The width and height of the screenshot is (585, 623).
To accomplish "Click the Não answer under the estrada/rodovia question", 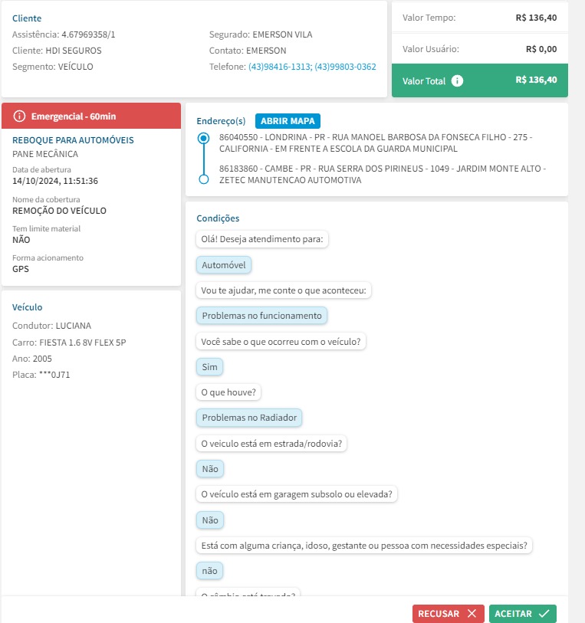I will click(209, 469).
